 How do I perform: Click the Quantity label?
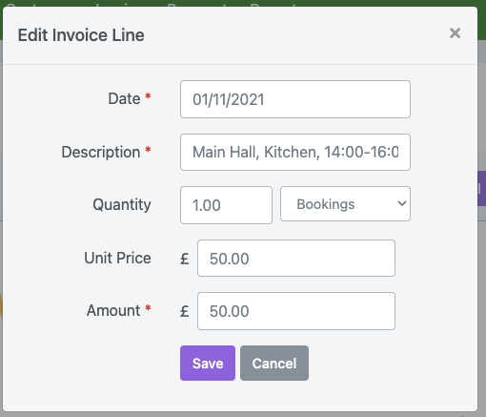[122, 204]
